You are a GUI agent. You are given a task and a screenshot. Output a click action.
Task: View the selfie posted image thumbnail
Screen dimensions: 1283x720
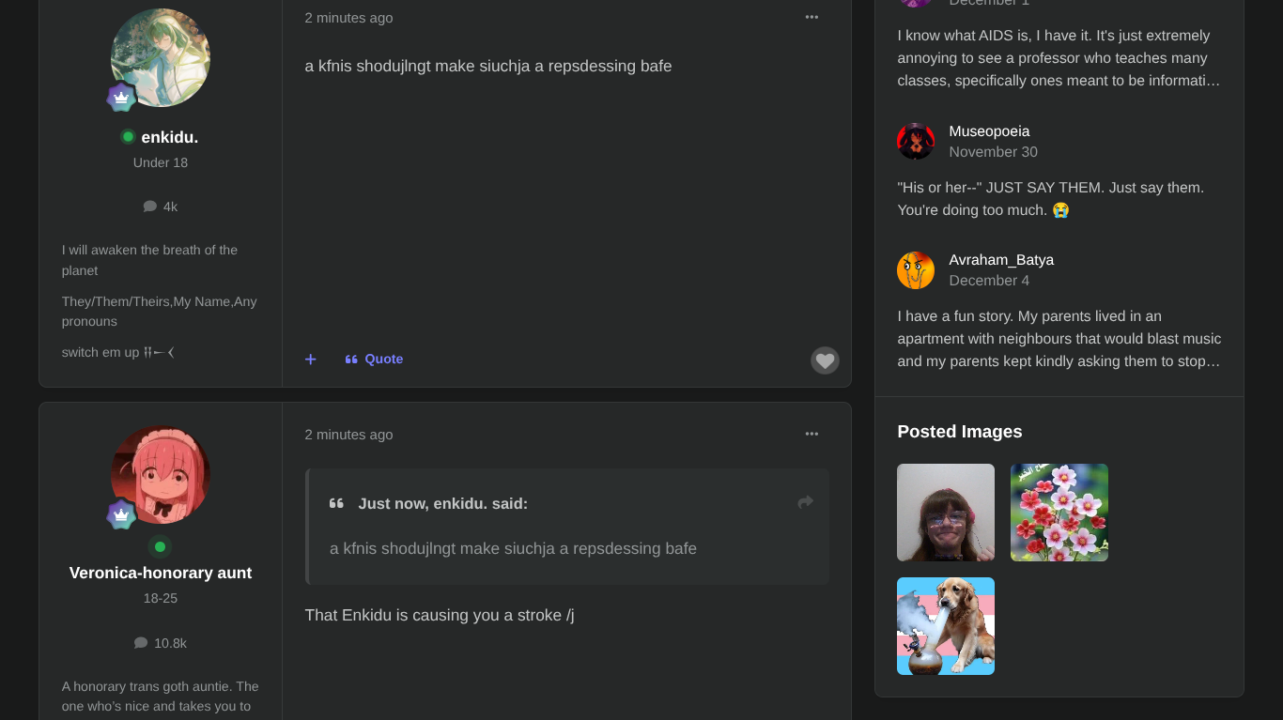tap(946, 513)
